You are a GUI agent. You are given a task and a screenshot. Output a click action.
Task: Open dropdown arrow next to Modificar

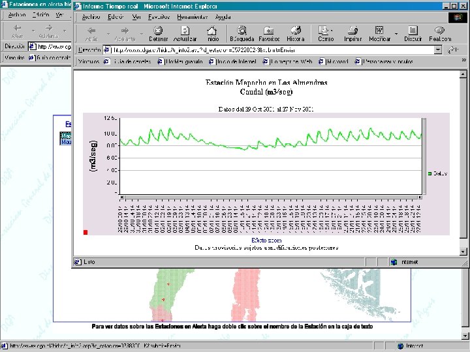pyautogui.click(x=396, y=33)
